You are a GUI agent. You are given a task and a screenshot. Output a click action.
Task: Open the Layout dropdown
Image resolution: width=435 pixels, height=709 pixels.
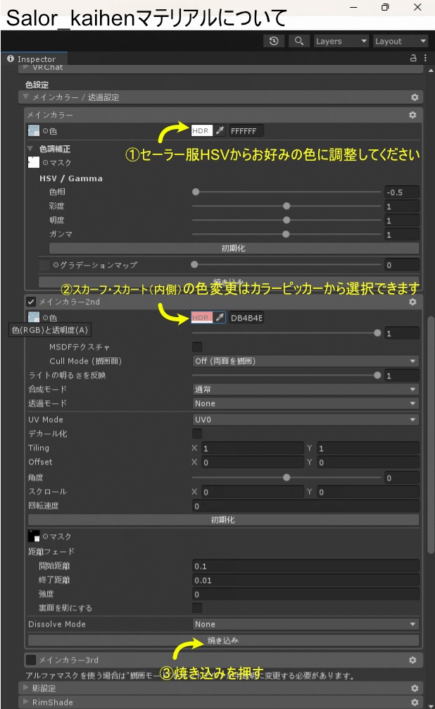pos(401,41)
